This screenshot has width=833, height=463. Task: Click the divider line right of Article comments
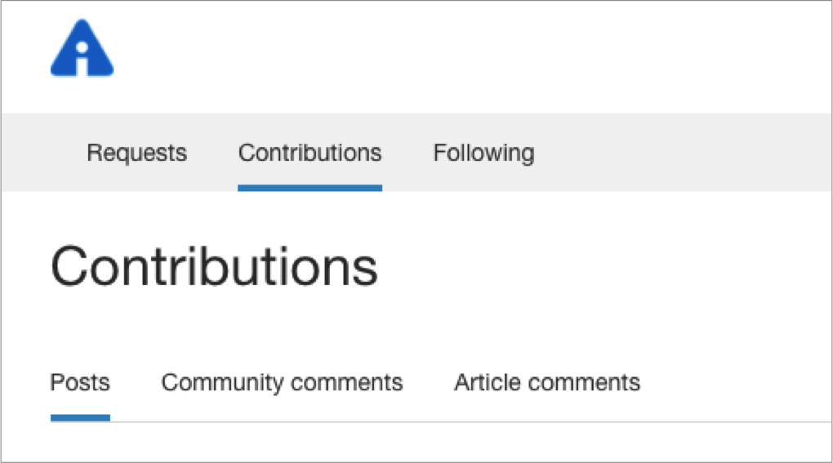point(735,421)
